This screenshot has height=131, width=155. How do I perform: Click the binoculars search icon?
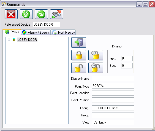(56, 14)
